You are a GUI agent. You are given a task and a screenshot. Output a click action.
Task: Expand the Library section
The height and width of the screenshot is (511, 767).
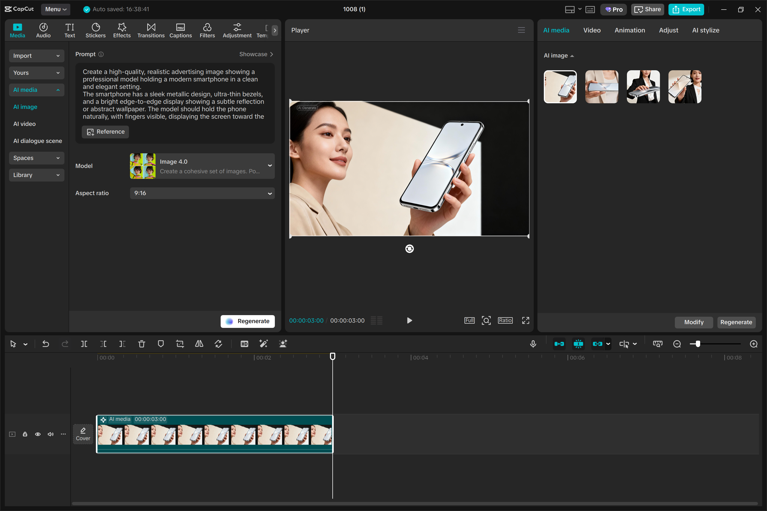coord(36,175)
